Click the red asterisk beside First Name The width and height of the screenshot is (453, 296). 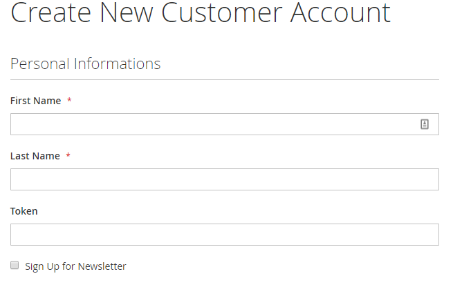(x=69, y=101)
